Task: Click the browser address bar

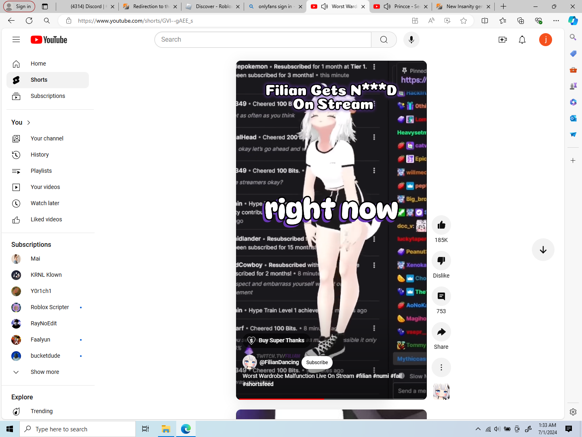Action: (x=242, y=21)
